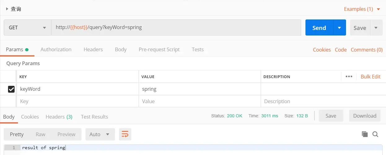386x155 pixels.
Task: Open the GET method dropdown
Action: pos(27,27)
